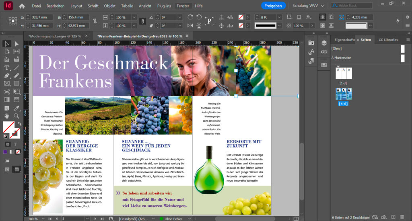The image size is (412, 221).
Task: Toggle formatting affects container button
Action: point(8,144)
